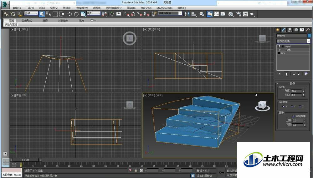The height and width of the screenshot is (178, 313).
Task: Toggle the Graphite modeling ribbon
Action: pos(209,14)
